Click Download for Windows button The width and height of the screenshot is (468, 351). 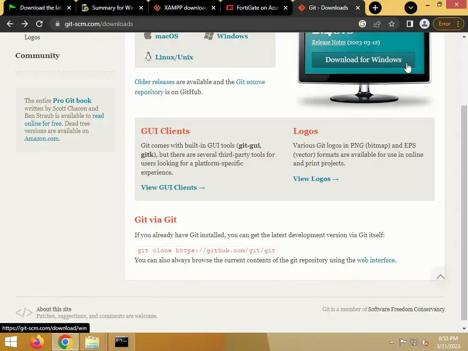[x=363, y=60]
